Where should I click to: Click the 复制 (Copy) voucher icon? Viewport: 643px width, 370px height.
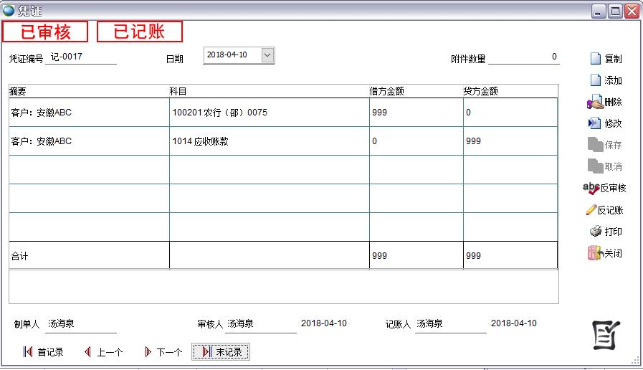coord(594,59)
